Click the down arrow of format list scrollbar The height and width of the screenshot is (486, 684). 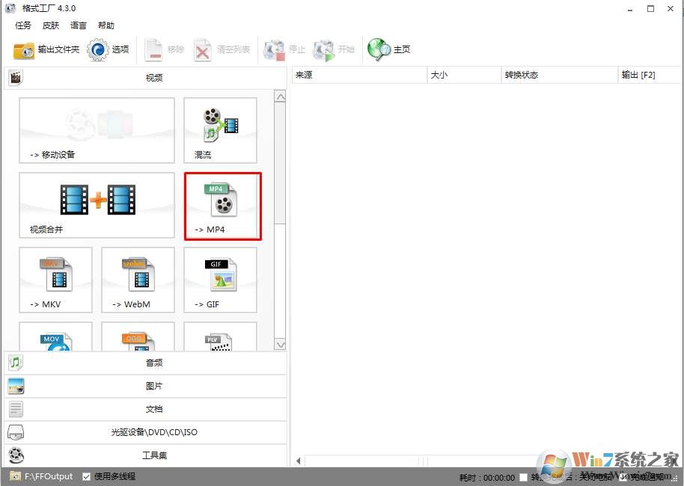click(281, 345)
